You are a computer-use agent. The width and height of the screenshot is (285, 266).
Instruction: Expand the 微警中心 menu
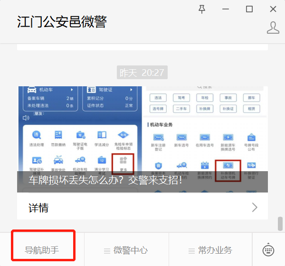(126, 250)
